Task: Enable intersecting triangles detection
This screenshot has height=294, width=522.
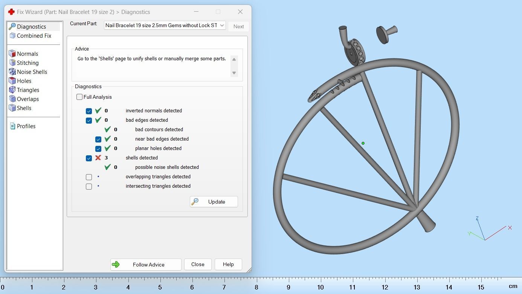Action: [x=89, y=186]
